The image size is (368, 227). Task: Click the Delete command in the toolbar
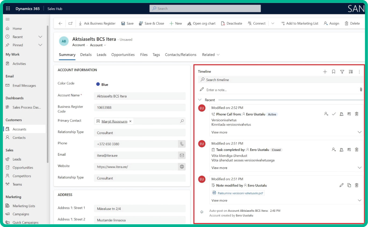click(x=352, y=24)
